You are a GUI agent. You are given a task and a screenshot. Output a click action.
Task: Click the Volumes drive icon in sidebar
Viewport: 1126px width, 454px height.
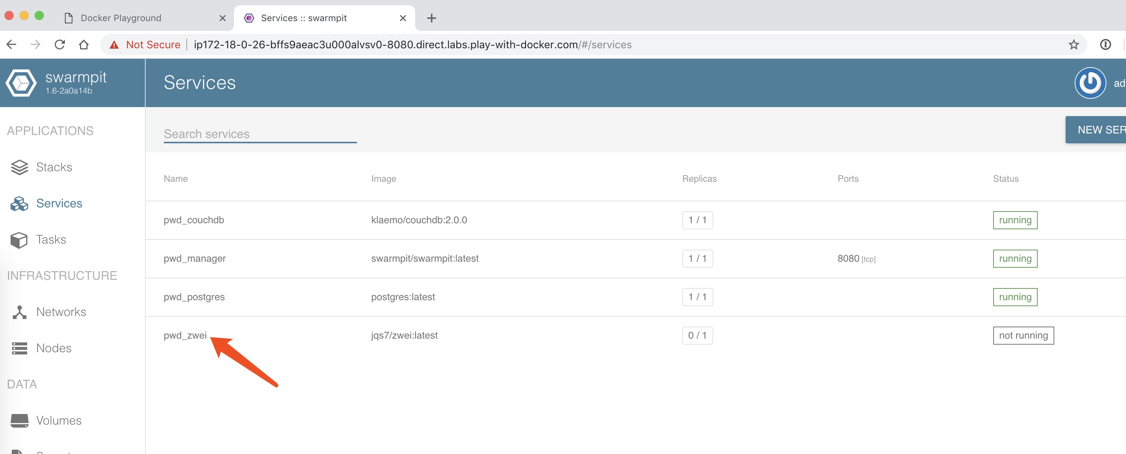coord(19,420)
